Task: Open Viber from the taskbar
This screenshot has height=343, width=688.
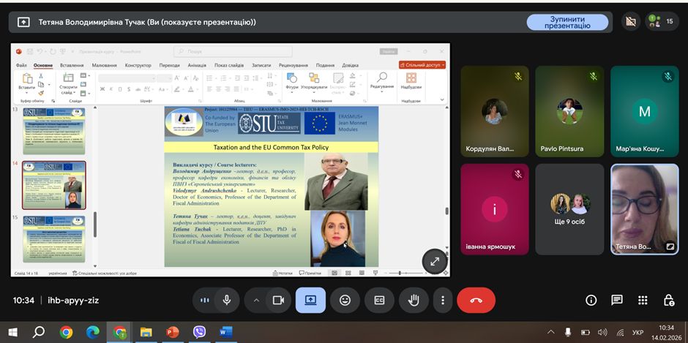Action: pyautogui.click(x=199, y=332)
